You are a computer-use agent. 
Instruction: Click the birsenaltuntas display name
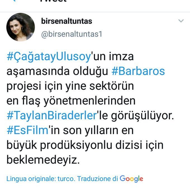[x=66, y=21]
